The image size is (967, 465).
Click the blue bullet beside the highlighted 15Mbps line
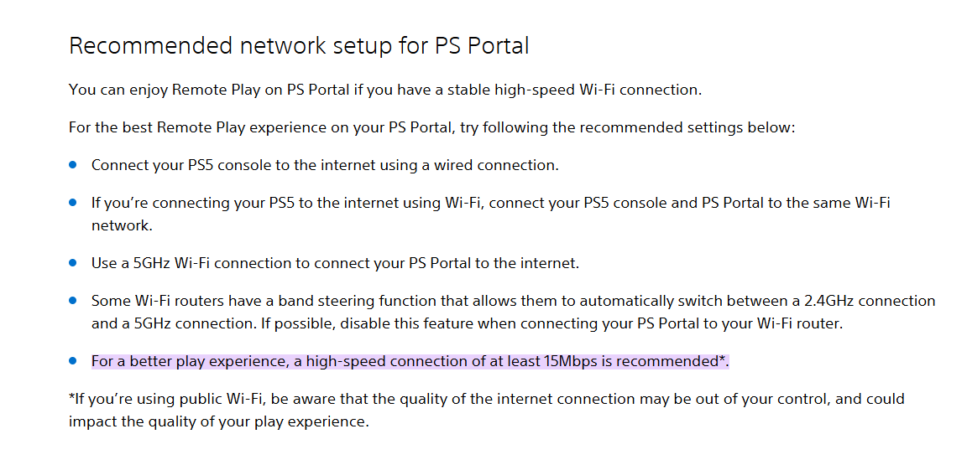pyautogui.click(x=73, y=361)
